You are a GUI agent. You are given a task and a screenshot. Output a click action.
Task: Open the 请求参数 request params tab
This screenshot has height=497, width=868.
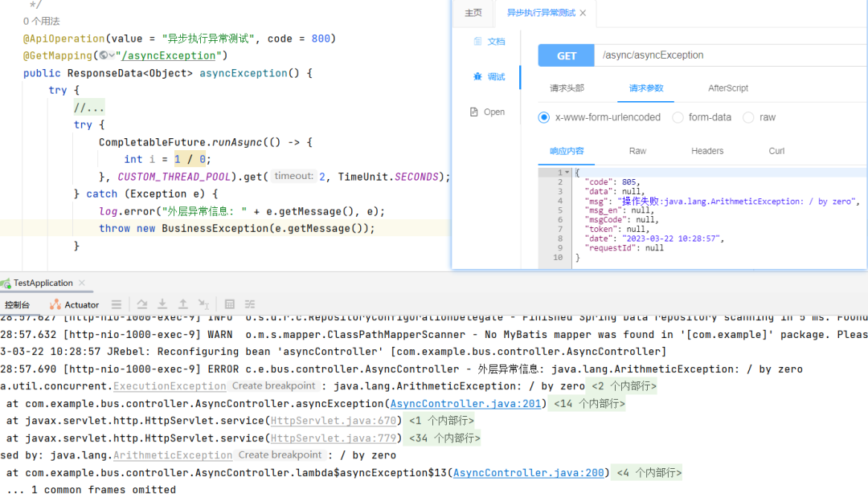pyautogui.click(x=646, y=88)
